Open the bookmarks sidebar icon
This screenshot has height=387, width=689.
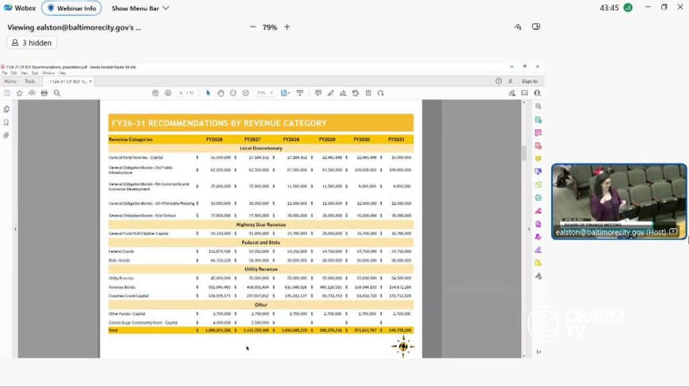point(7,122)
